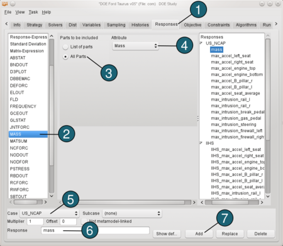Click the left arrow under the response type list
Viewport: 283px width, 246px height.
(x=11, y=202)
